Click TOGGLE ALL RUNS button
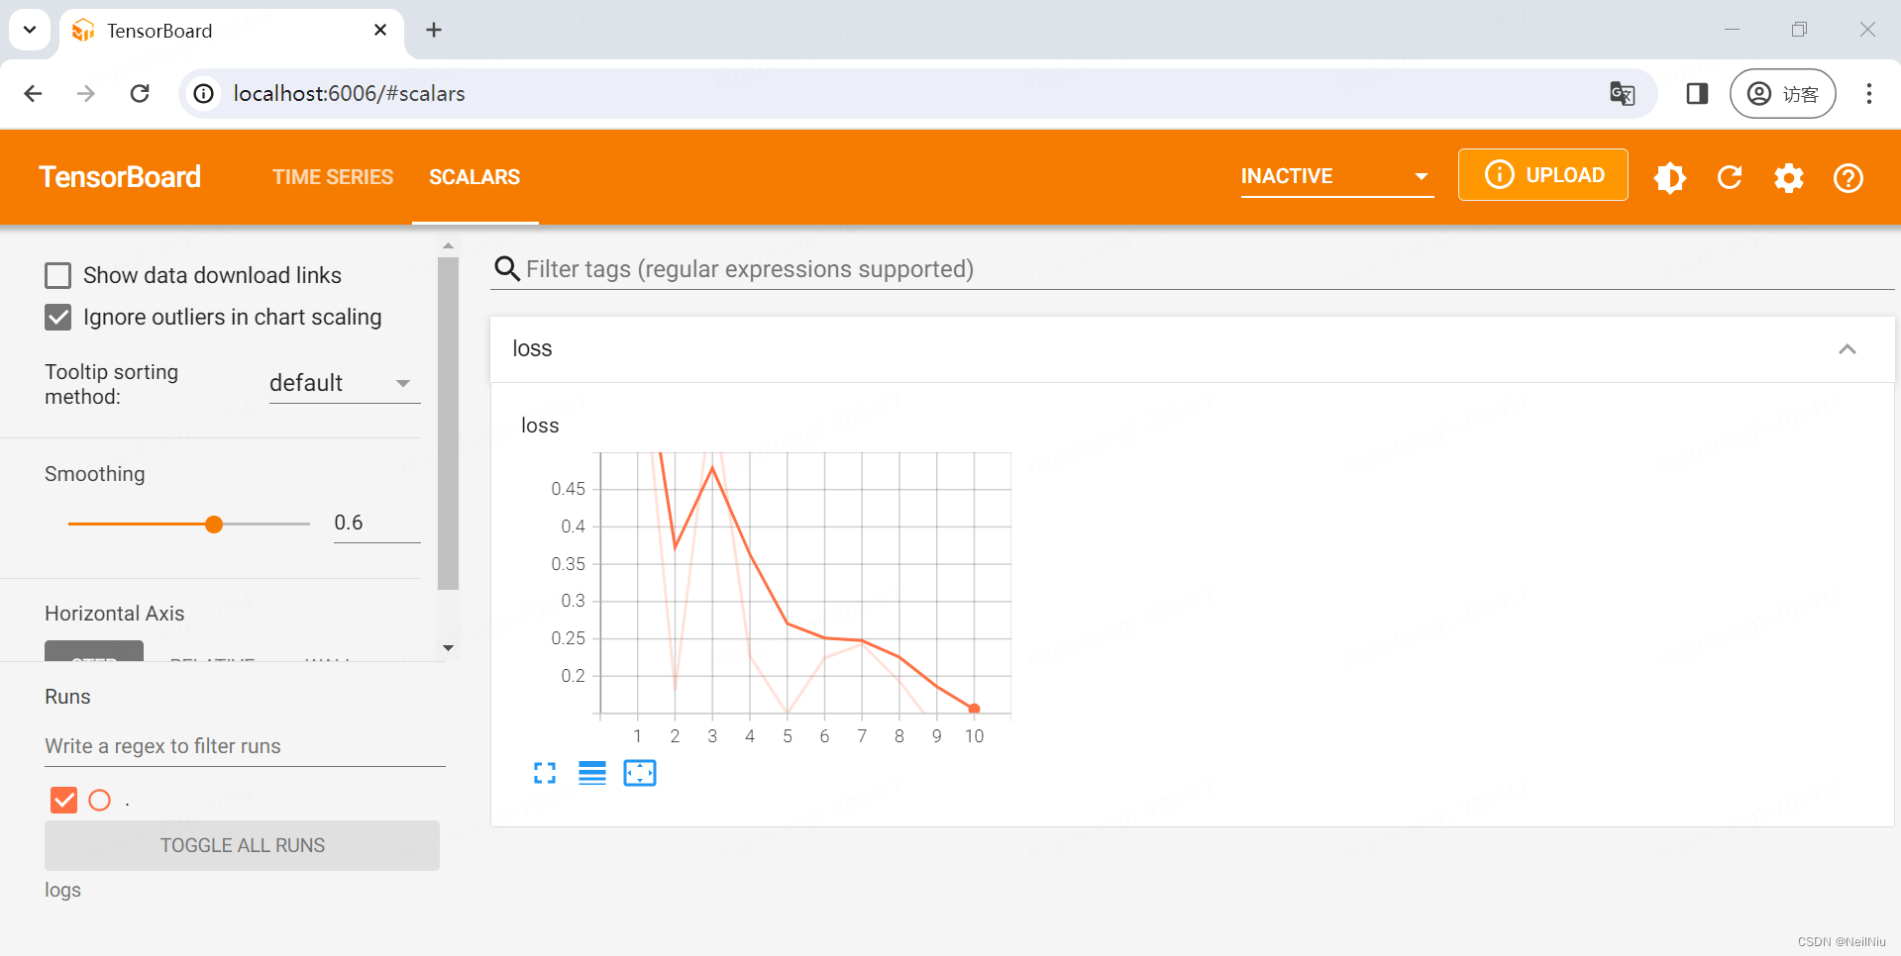 pyautogui.click(x=242, y=845)
